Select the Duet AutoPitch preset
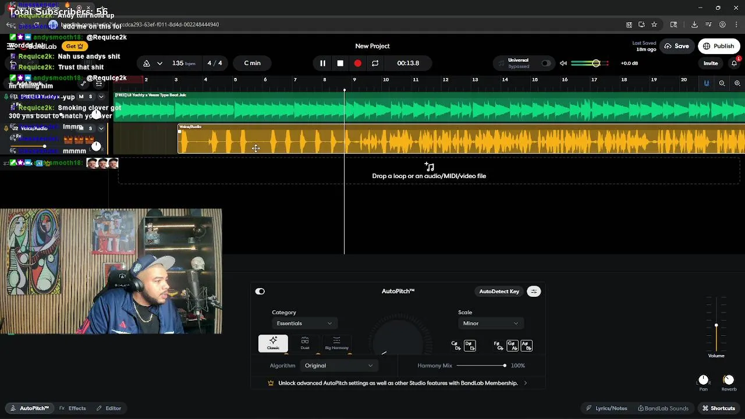 [x=305, y=343]
